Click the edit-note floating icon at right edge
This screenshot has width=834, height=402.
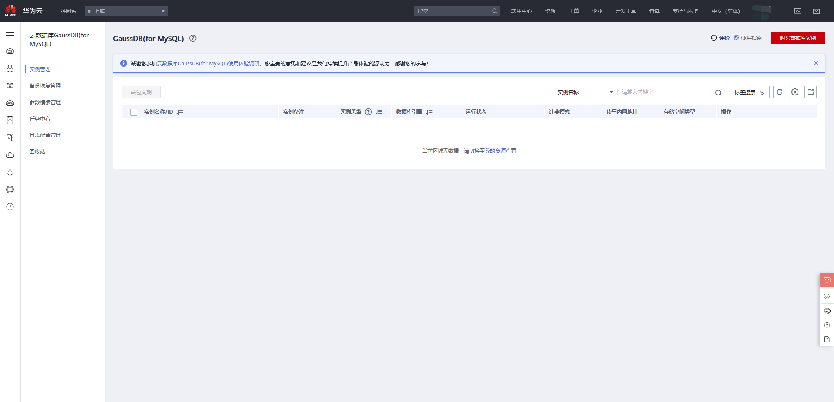pos(827,340)
